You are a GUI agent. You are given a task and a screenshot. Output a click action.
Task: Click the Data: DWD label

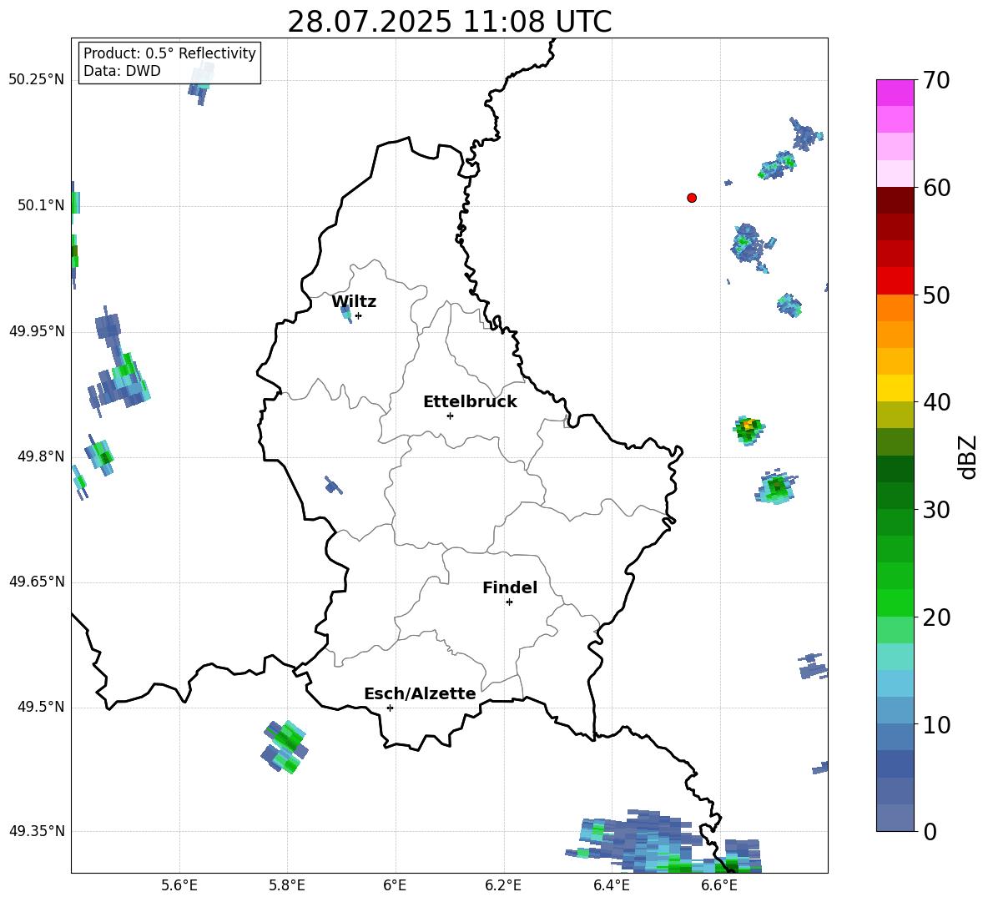coord(122,71)
